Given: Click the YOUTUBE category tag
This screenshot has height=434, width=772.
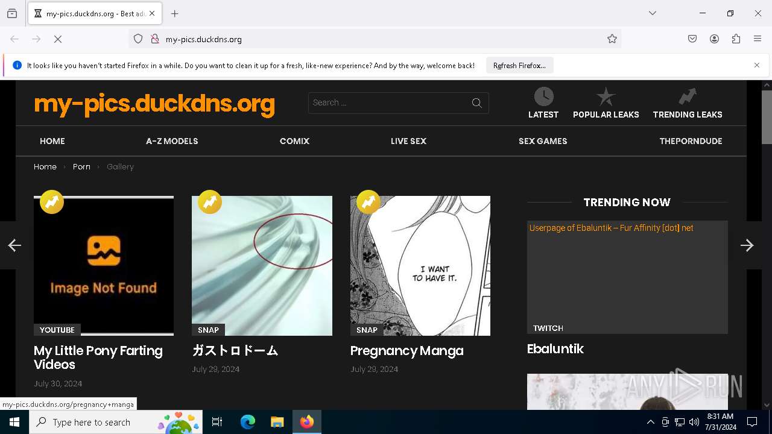Looking at the screenshot, I should click(x=57, y=330).
